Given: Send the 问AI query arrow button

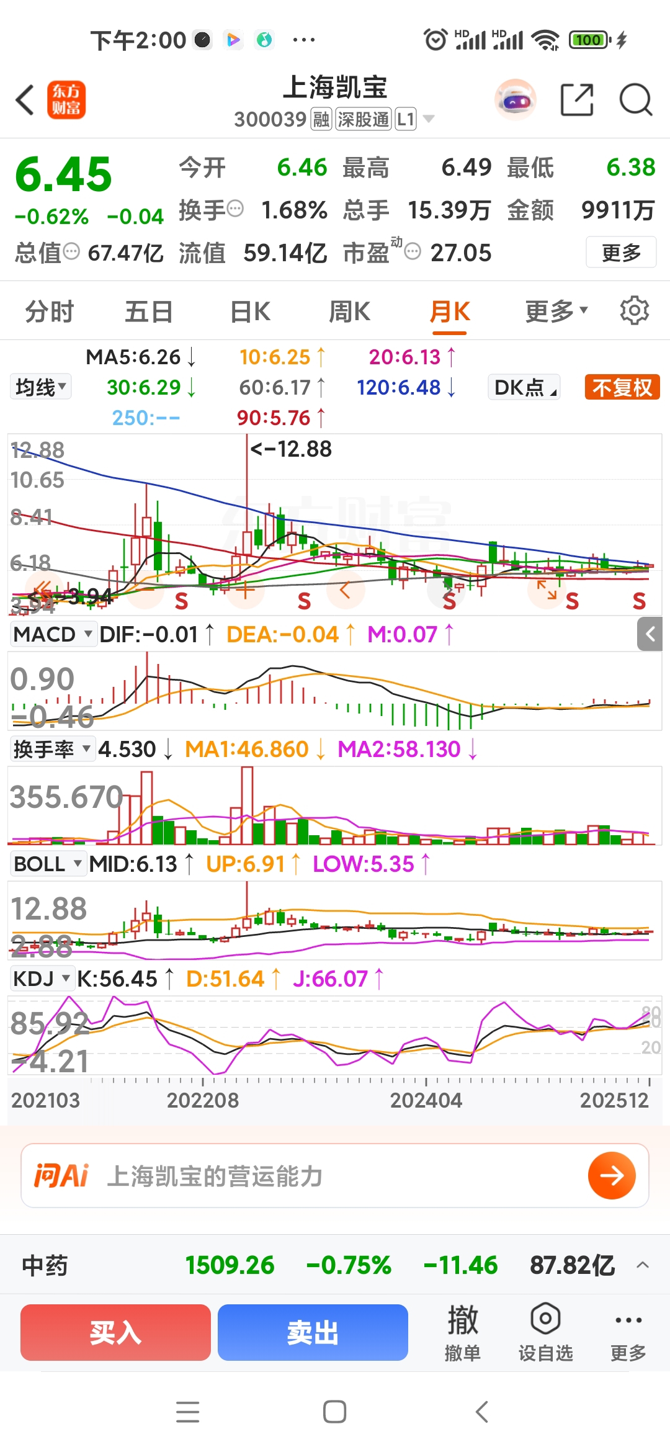Looking at the screenshot, I should (612, 1175).
